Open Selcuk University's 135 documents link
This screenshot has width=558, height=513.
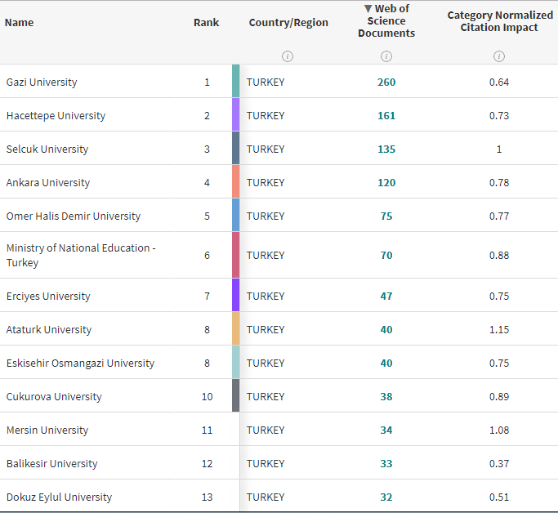(x=386, y=149)
